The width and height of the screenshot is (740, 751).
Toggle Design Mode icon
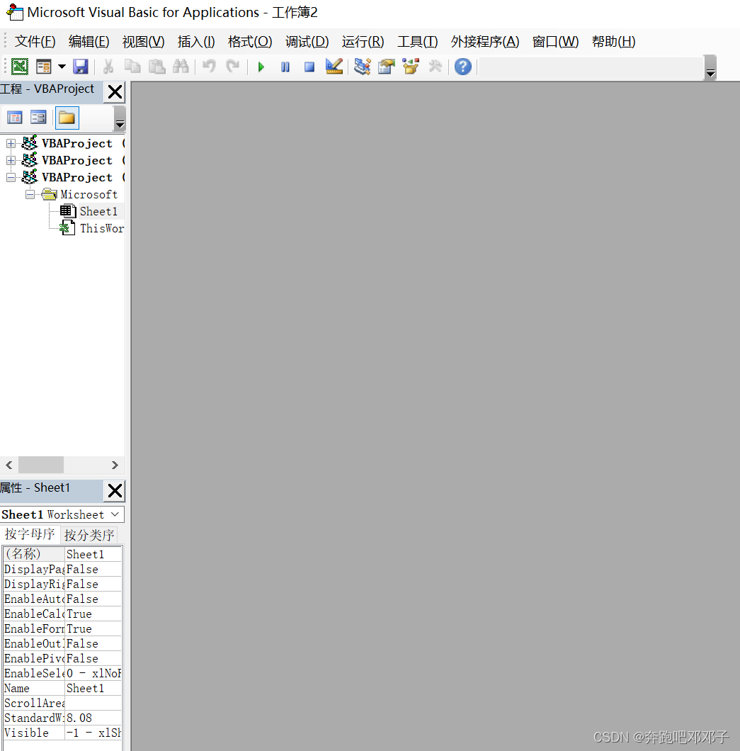point(334,67)
